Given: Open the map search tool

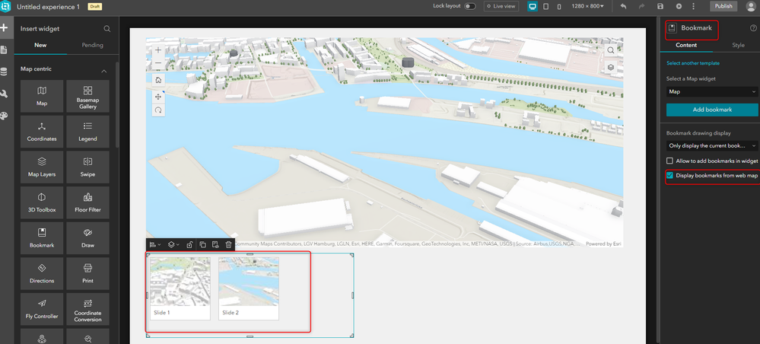Looking at the screenshot, I should click(611, 50).
